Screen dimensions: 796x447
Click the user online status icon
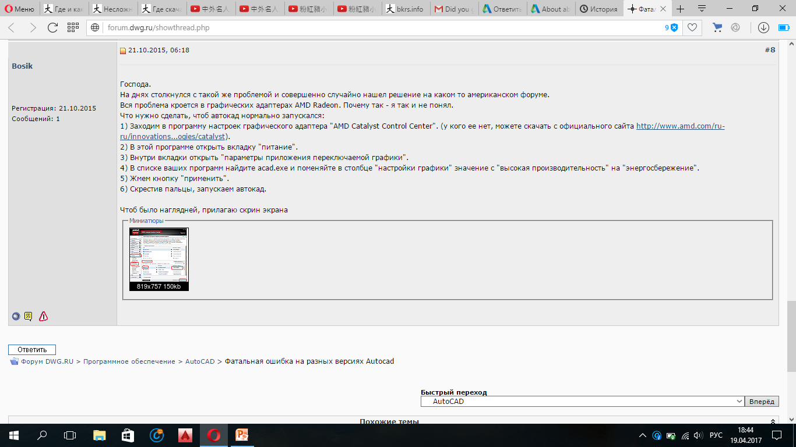coord(16,317)
